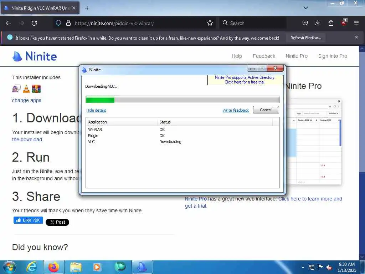Open the green round app in the taskbar
Screen dimensions: 365x274
click(x=120, y=267)
